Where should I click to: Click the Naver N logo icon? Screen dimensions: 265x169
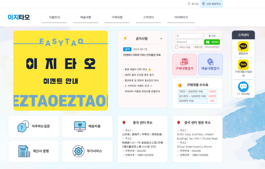point(208,42)
